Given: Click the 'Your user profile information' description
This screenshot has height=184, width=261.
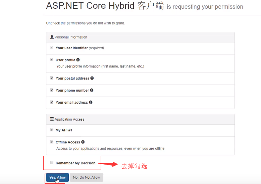Looking at the screenshot, I should 100,66.
